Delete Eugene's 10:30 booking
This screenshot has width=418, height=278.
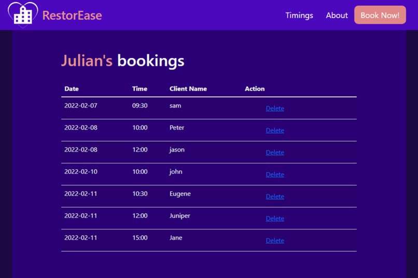coord(275,197)
